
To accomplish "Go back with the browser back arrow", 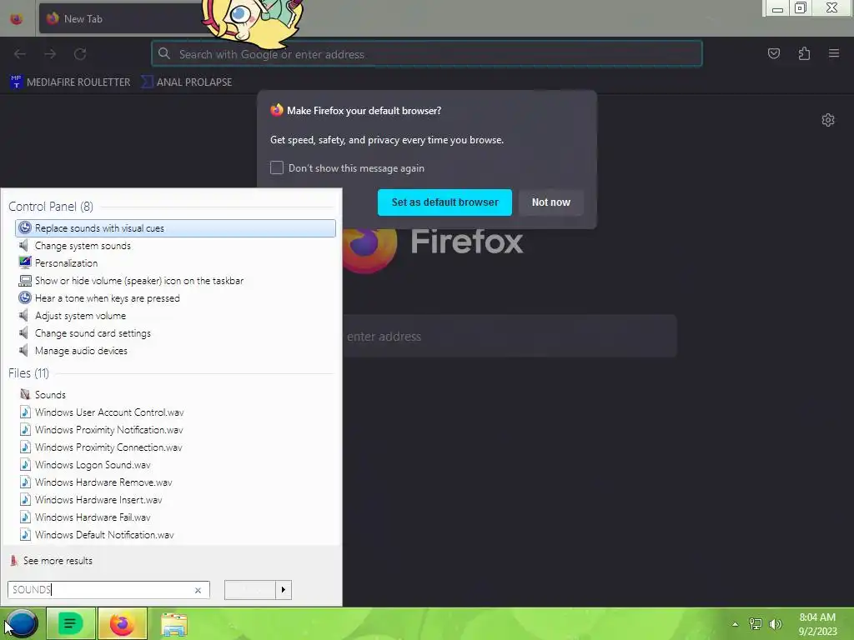I will pyautogui.click(x=20, y=54).
